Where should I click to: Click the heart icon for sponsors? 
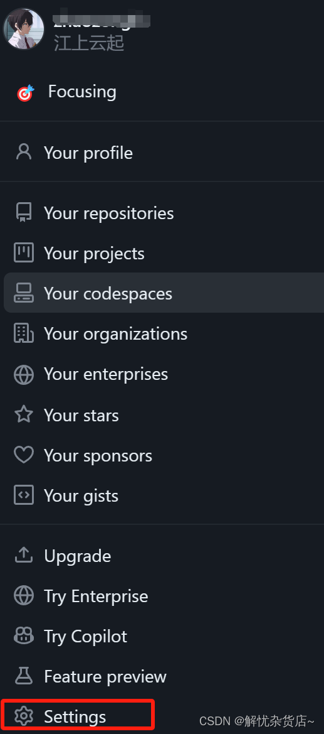[x=23, y=455]
